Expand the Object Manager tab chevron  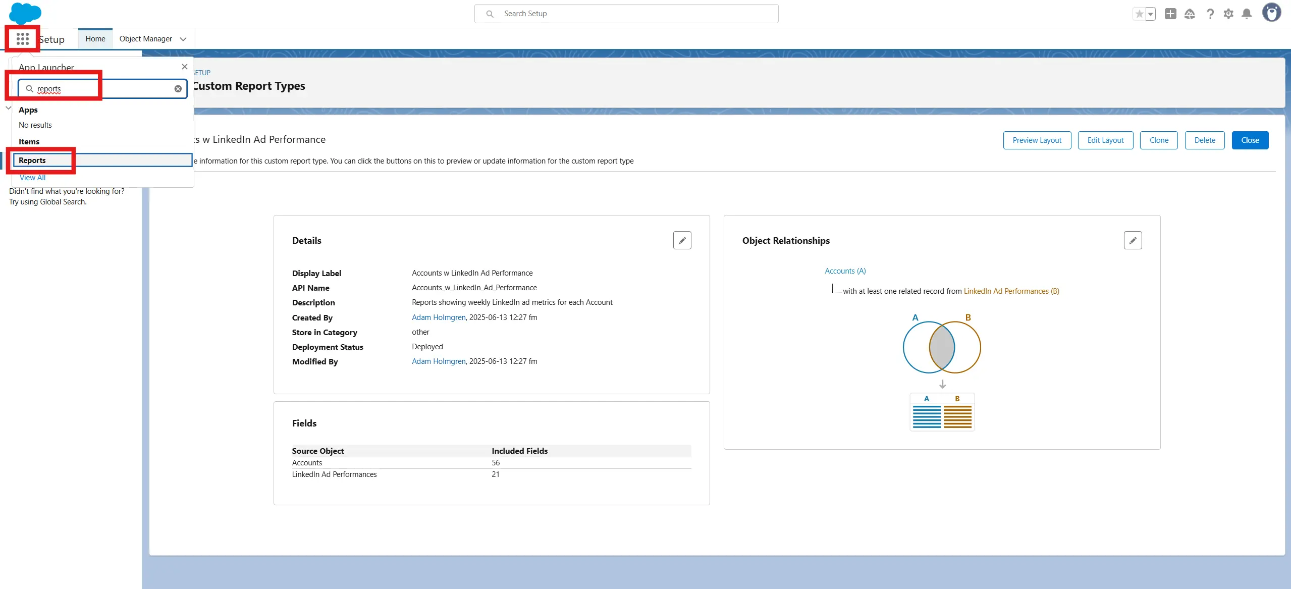click(x=183, y=39)
